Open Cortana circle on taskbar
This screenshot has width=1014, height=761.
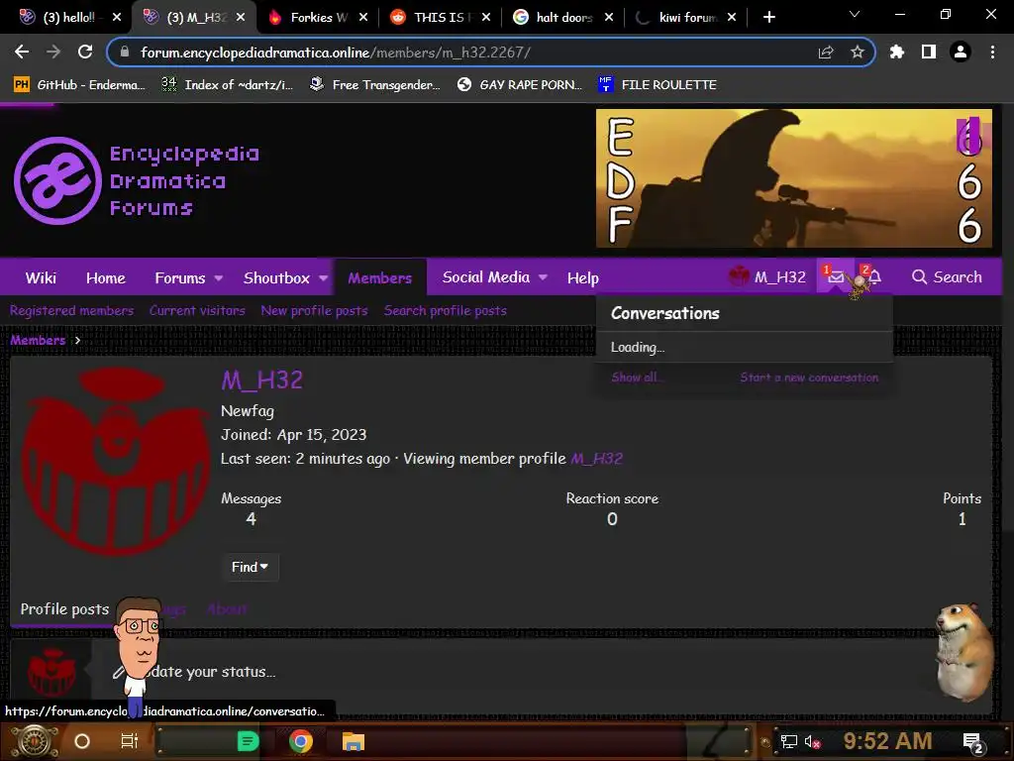[x=81, y=741]
